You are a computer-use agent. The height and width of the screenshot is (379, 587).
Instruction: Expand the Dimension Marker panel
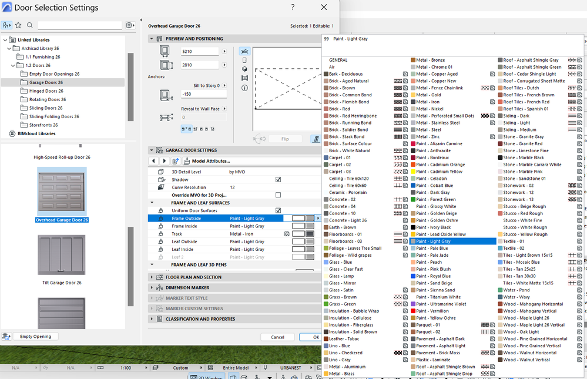[x=152, y=287]
